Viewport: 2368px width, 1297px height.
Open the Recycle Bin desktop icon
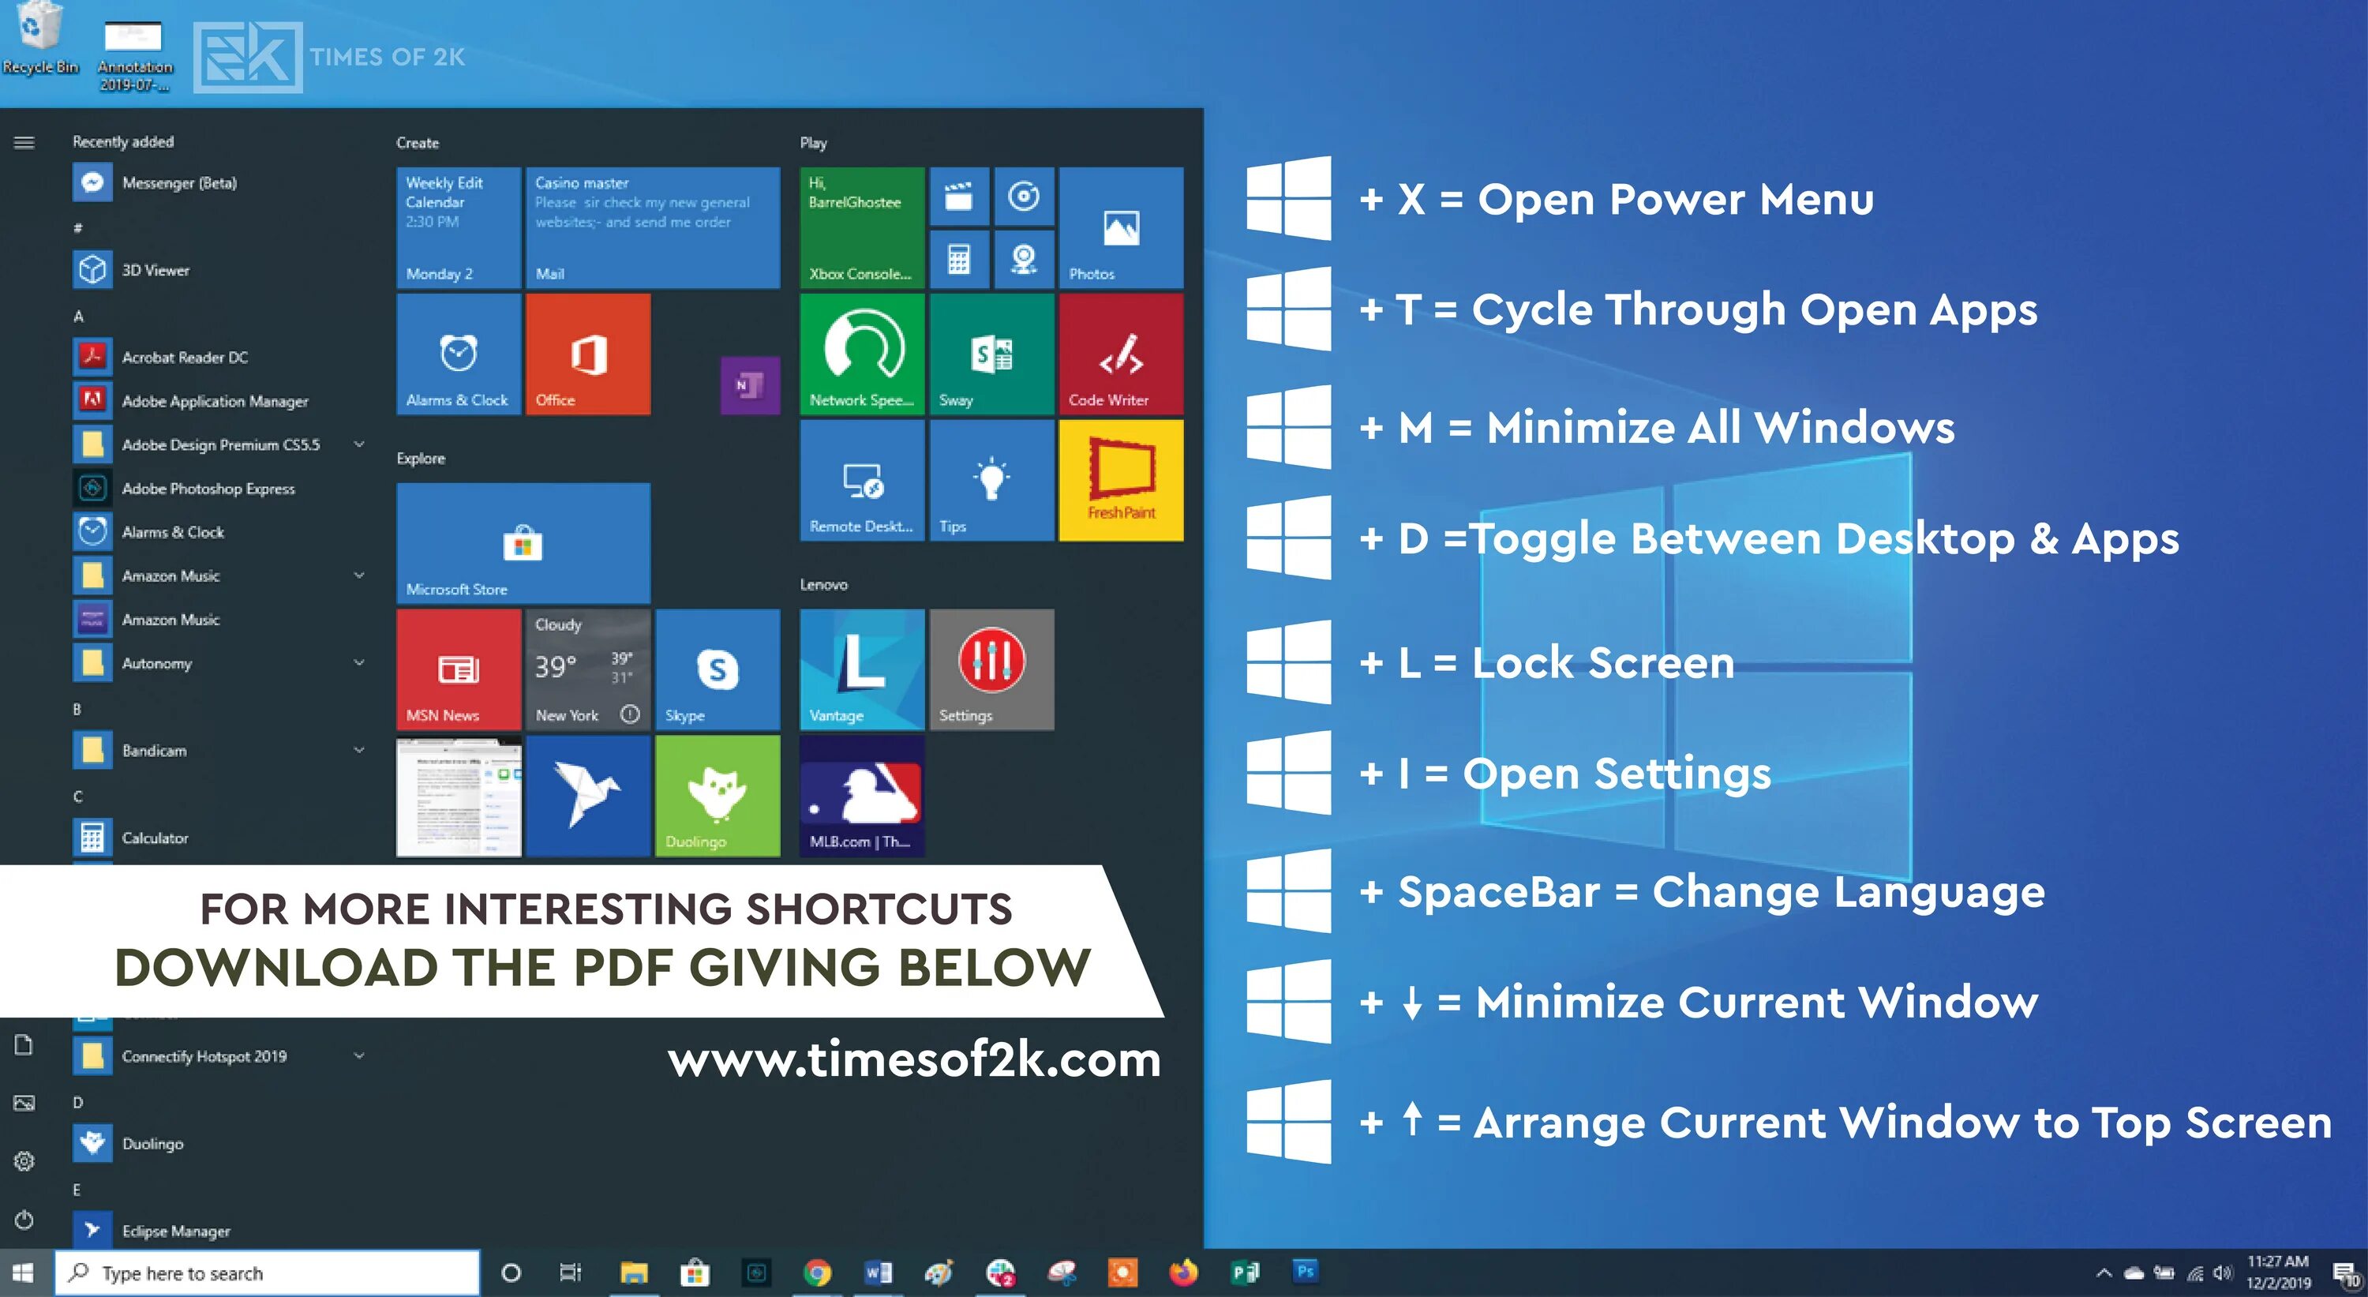[39, 39]
